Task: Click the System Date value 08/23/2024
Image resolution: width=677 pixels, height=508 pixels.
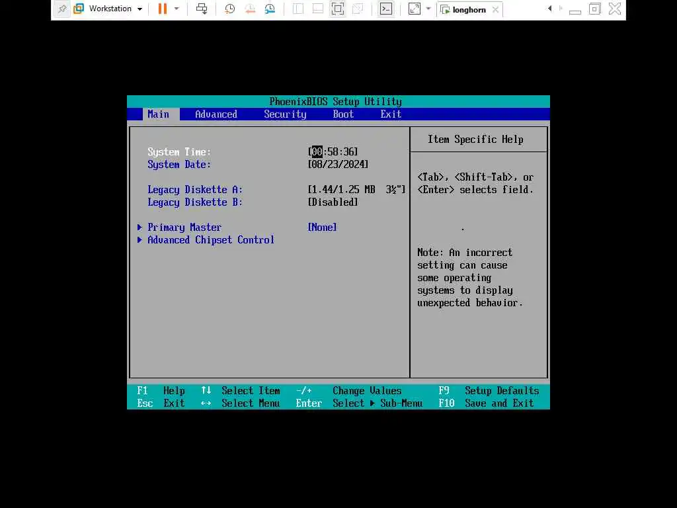Action: pos(338,164)
